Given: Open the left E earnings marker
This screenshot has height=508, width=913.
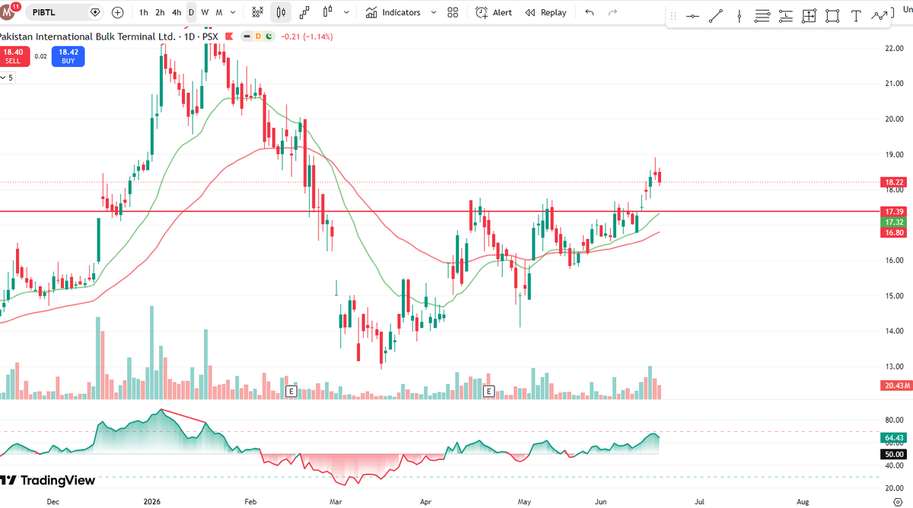Looking at the screenshot, I should (x=290, y=391).
